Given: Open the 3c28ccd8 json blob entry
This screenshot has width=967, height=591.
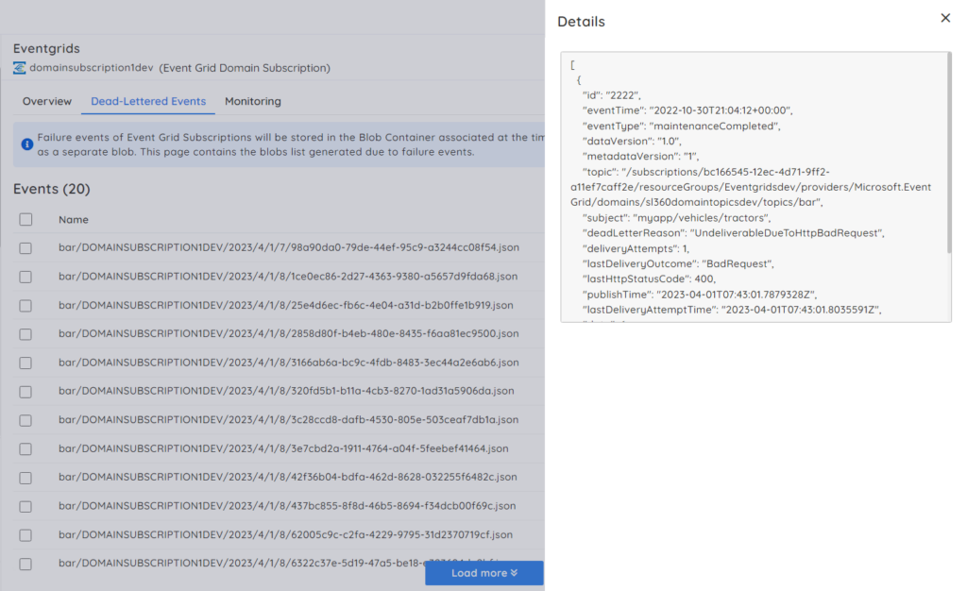Looking at the screenshot, I should [288, 420].
